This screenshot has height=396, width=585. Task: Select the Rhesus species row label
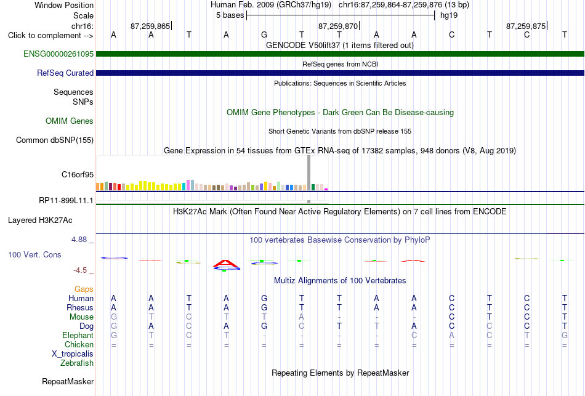point(80,307)
